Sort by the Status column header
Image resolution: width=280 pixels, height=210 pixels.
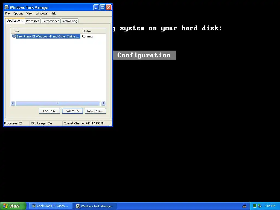[x=93, y=31]
